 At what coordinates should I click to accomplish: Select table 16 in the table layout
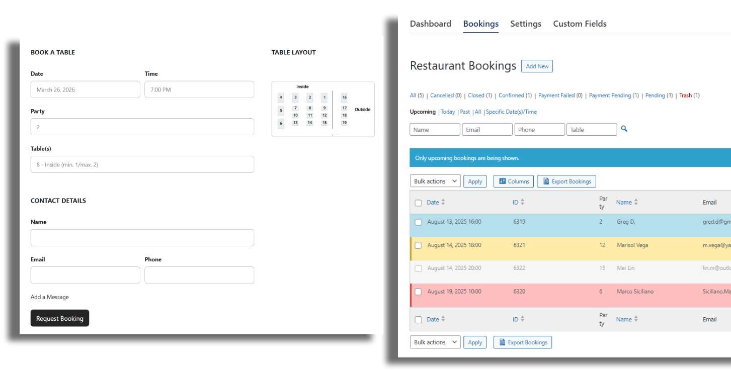(344, 97)
